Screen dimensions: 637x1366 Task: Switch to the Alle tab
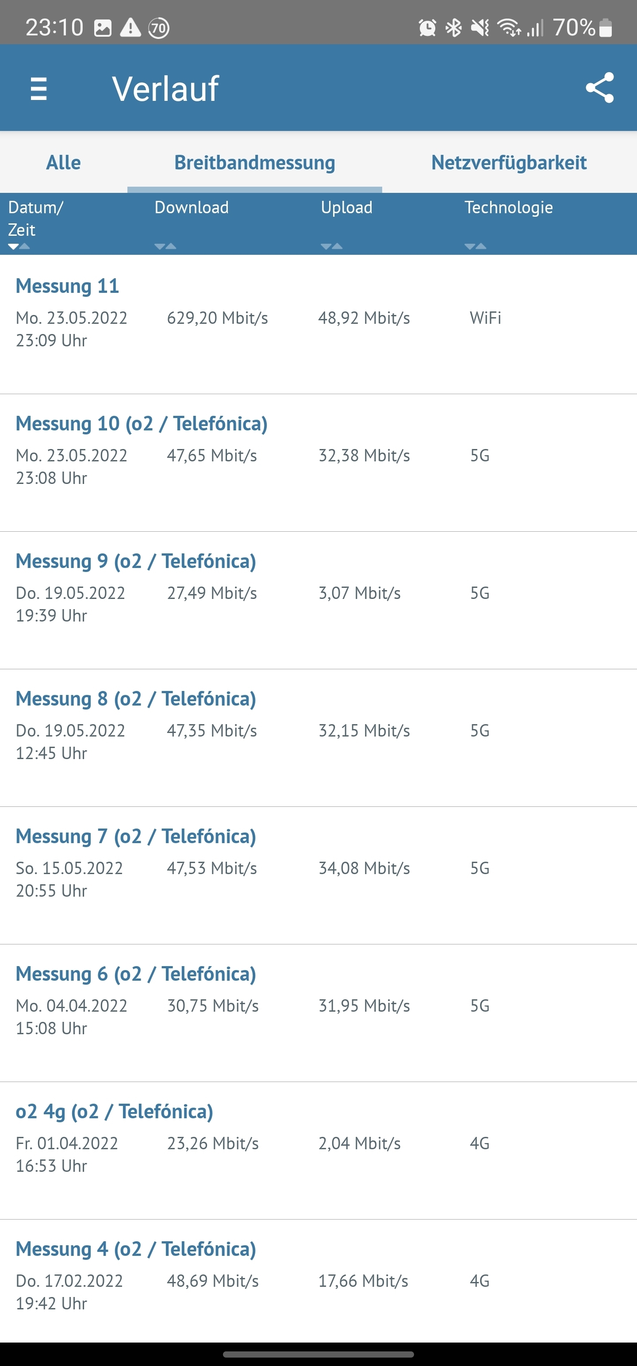tap(64, 162)
